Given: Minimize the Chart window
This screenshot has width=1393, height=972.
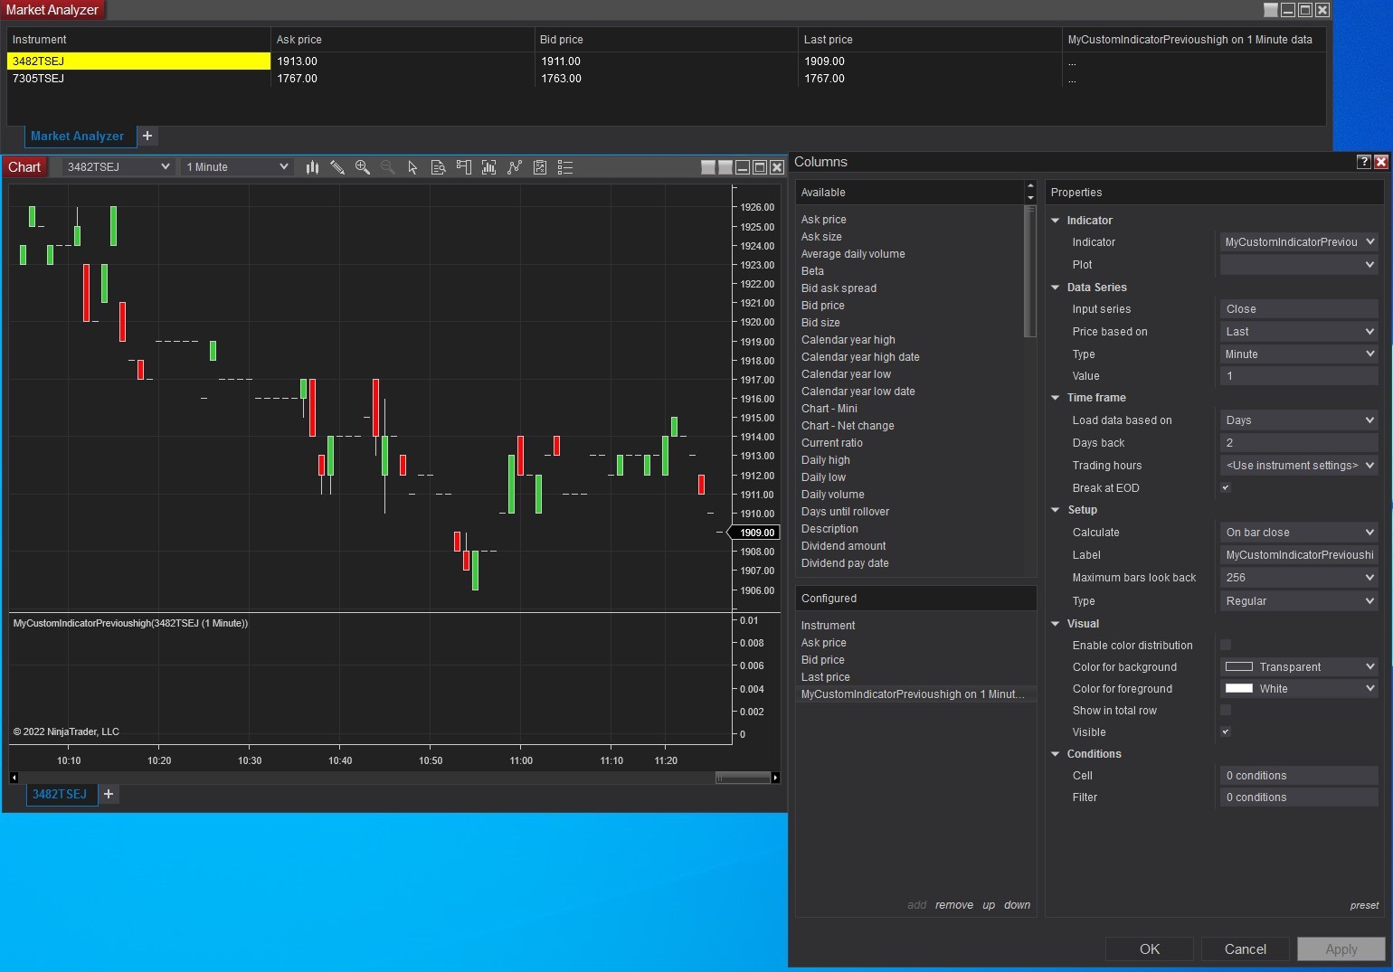Looking at the screenshot, I should [x=743, y=167].
